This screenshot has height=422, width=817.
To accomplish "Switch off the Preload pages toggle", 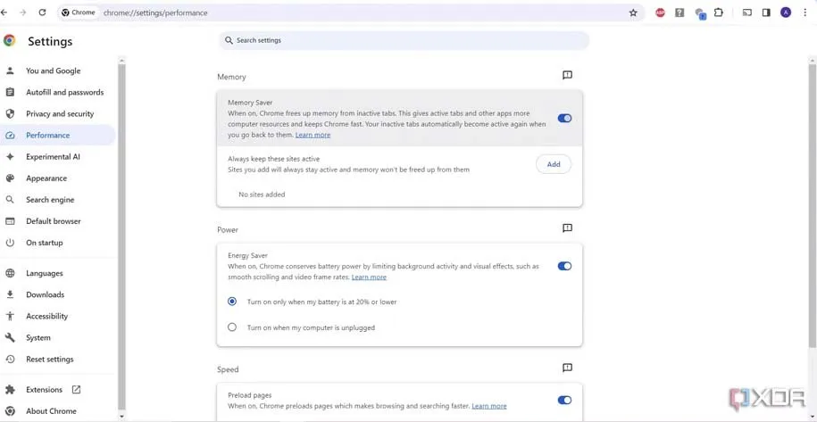I will pos(564,401).
